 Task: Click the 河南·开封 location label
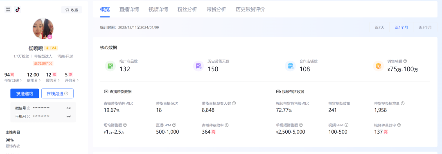coord(65,56)
